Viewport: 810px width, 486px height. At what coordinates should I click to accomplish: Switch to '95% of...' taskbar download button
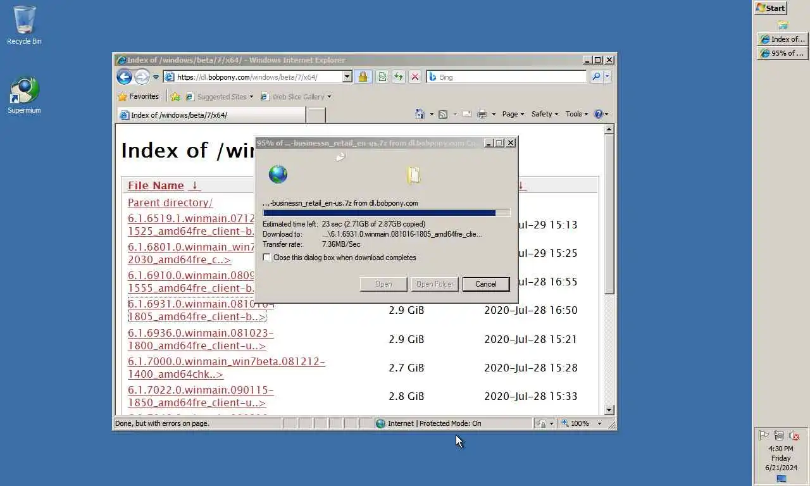[x=782, y=53]
